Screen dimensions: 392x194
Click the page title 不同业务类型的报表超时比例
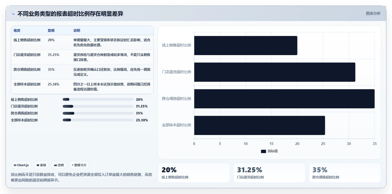[x=70, y=14]
